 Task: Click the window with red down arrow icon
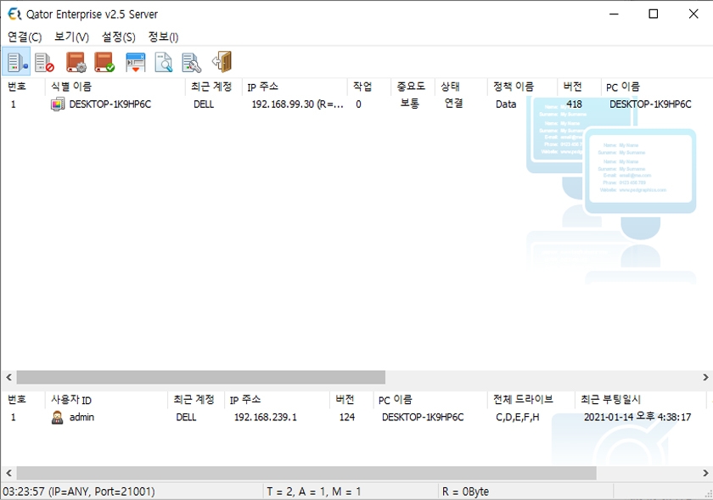136,62
